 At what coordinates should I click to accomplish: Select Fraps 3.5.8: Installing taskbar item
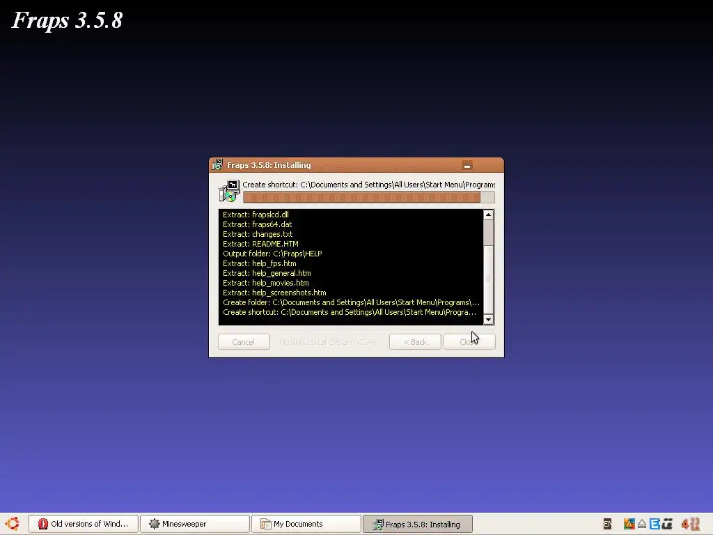pyautogui.click(x=418, y=524)
